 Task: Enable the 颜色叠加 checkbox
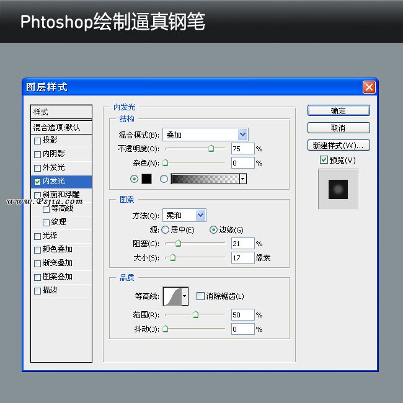[x=38, y=250]
